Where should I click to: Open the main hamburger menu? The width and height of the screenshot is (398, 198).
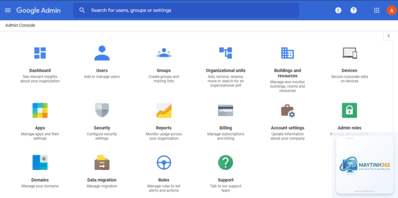[8, 11]
